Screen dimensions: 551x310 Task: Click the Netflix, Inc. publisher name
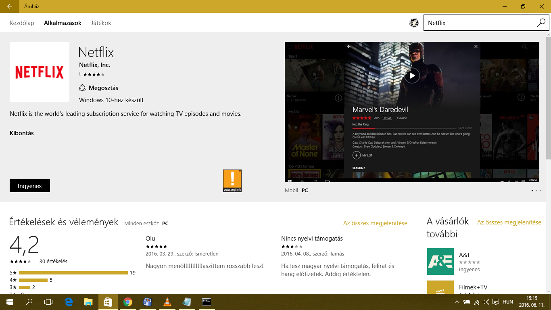[94, 65]
